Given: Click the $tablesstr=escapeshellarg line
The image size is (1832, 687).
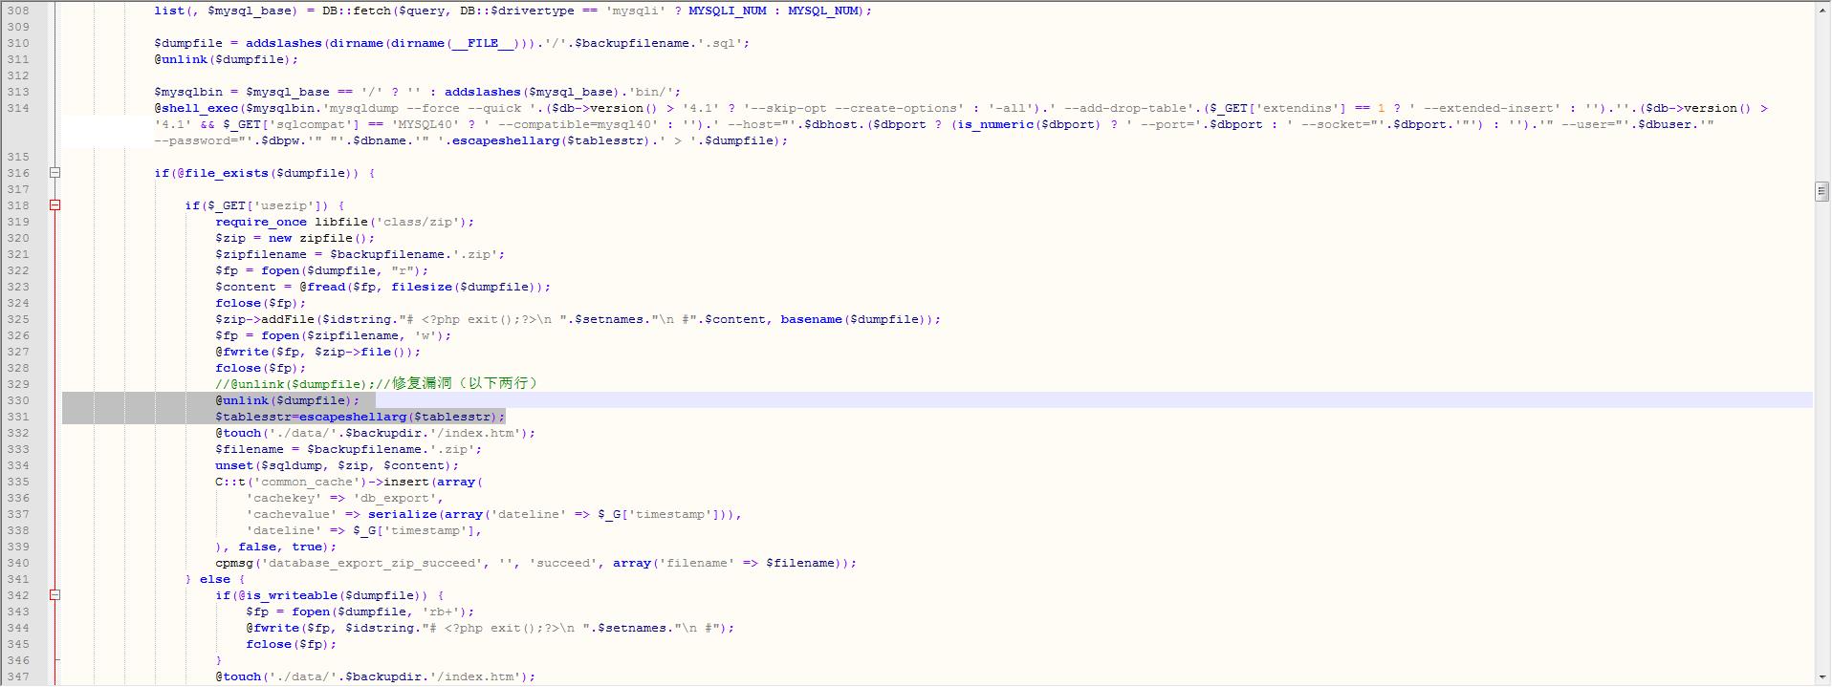Looking at the screenshot, I should tap(360, 417).
